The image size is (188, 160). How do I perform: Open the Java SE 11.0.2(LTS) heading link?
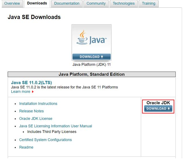(31, 83)
